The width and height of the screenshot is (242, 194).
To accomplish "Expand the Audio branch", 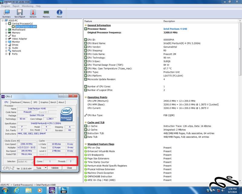I will (x=6, y=48).
